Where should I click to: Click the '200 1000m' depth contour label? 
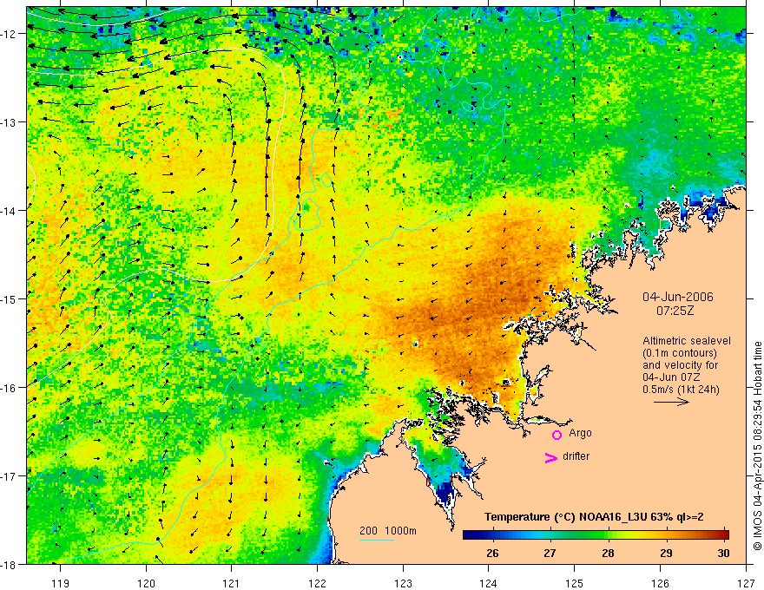pos(388,531)
